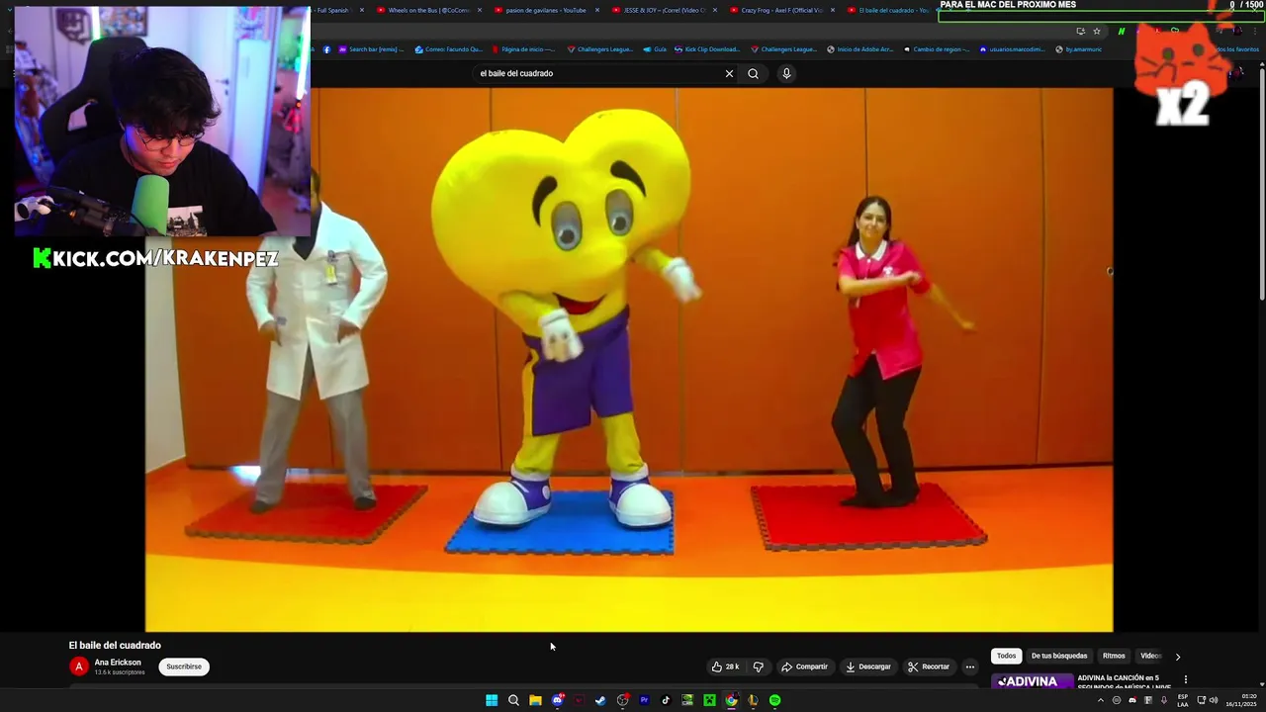Open File Explorer from the taskbar
1266x712 pixels.
coord(535,700)
